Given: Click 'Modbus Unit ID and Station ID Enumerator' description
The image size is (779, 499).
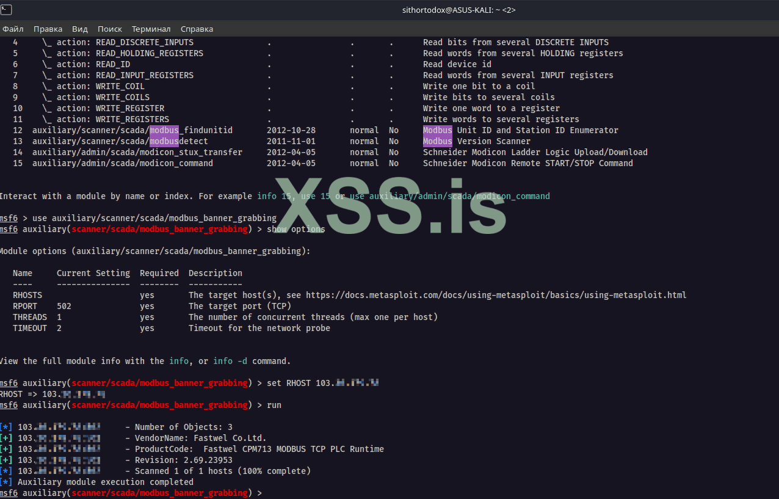Looking at the screenshot, I should pyautogui.click(x=521, y=130).
